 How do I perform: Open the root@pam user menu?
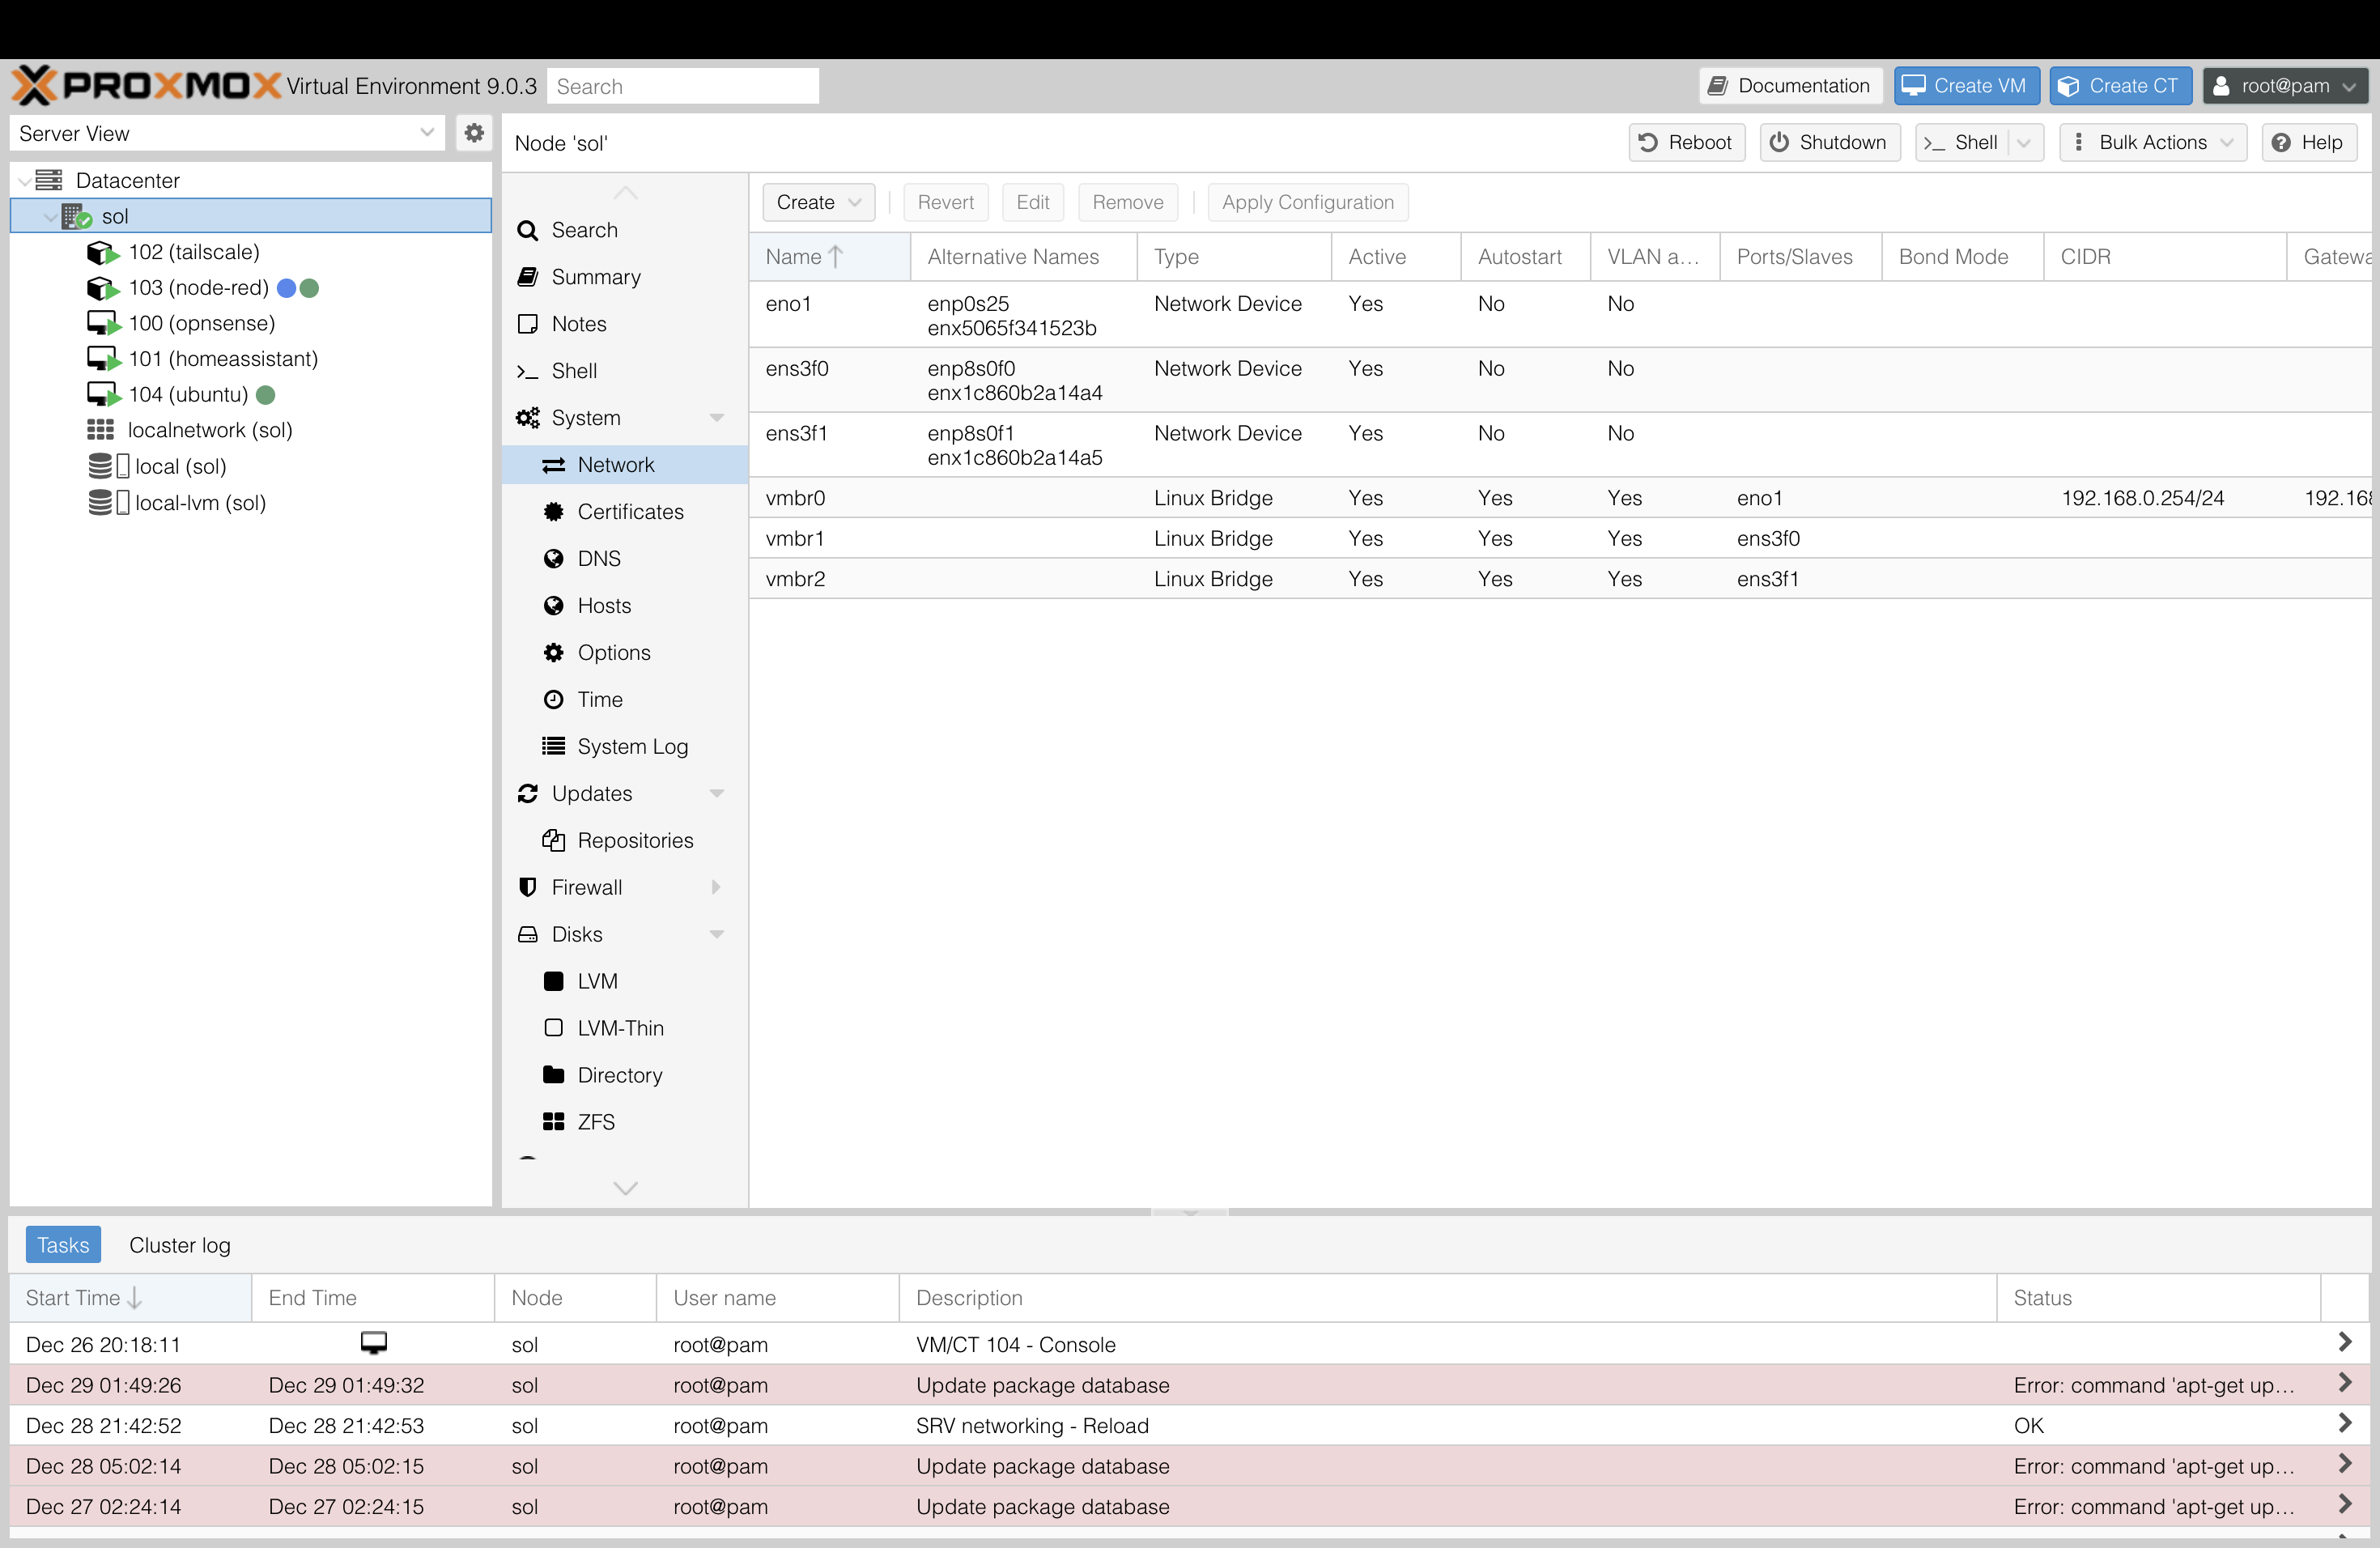(2284, 86)
